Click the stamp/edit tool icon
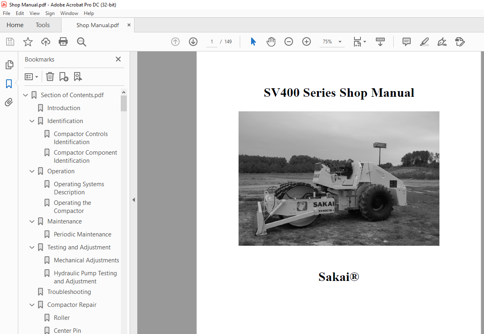 pyautogui.click(x=460, y=42)
